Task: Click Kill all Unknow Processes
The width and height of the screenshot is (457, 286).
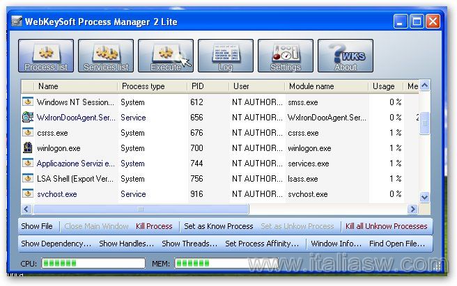Action: point(386,226)
